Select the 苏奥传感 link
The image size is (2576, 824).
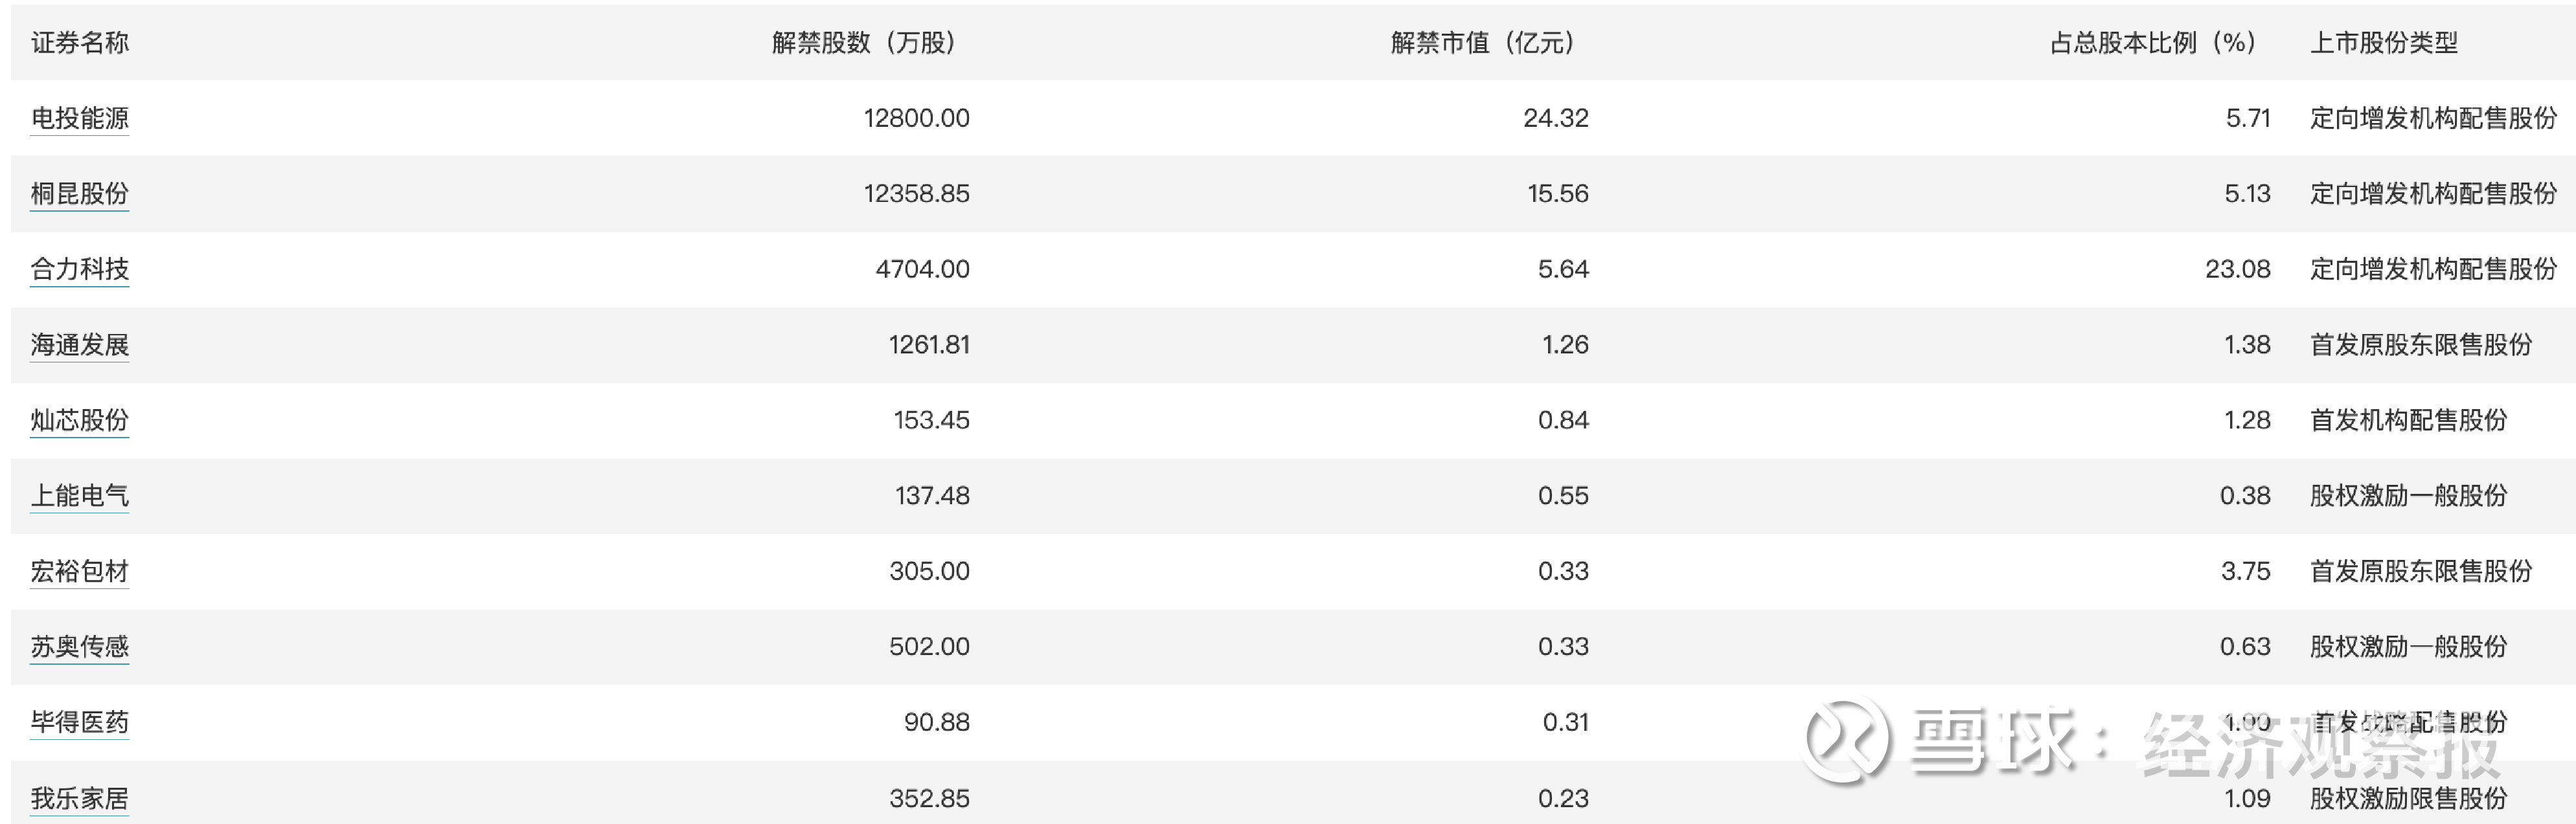pos(80,646)
